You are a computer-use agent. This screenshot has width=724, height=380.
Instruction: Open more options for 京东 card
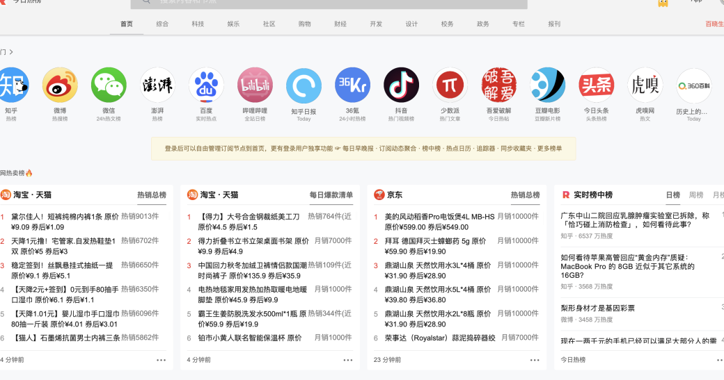pos(534,360)
